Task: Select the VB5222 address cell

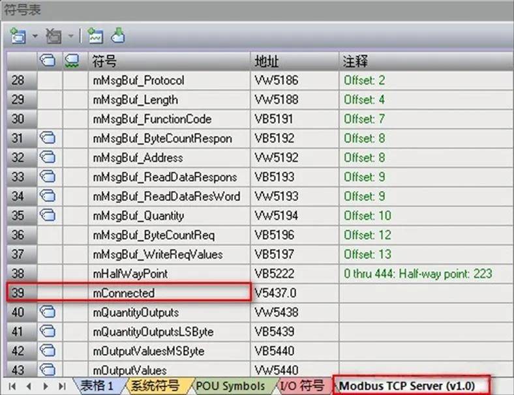Action: click(x=295, y=274)
